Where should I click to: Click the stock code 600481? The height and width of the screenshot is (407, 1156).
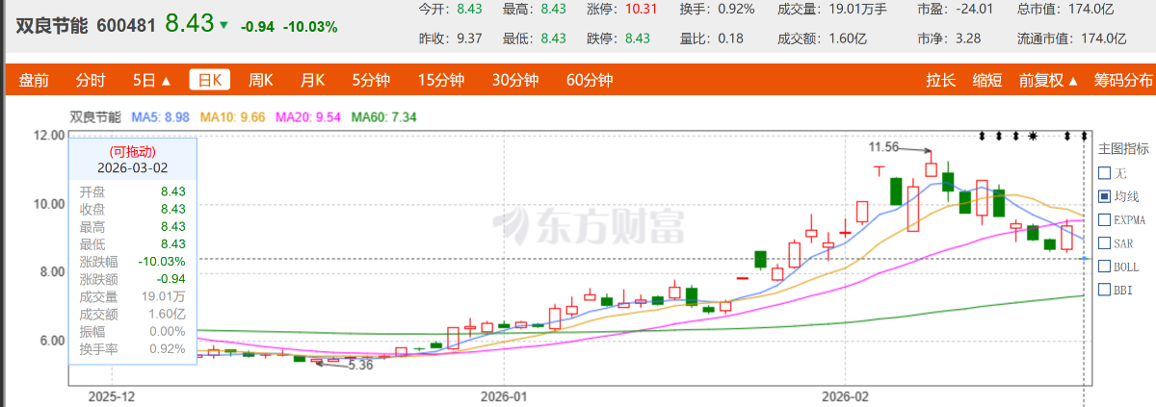(x=126, y=26)
